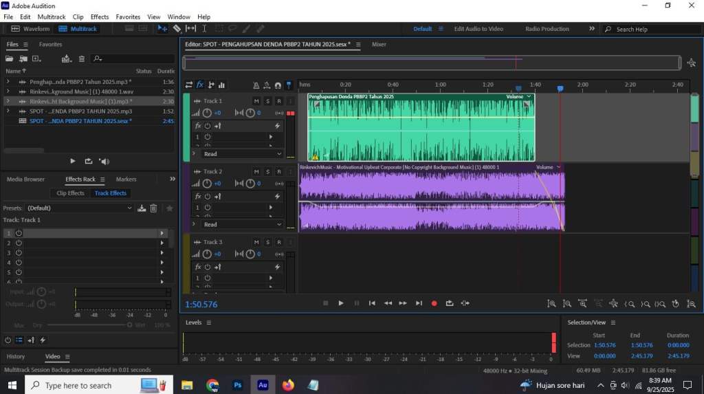Image resolution: width=704 pixels, height=394 pixels.
Task: Click the Import File icon in Files panel
Action: (24, 59)
